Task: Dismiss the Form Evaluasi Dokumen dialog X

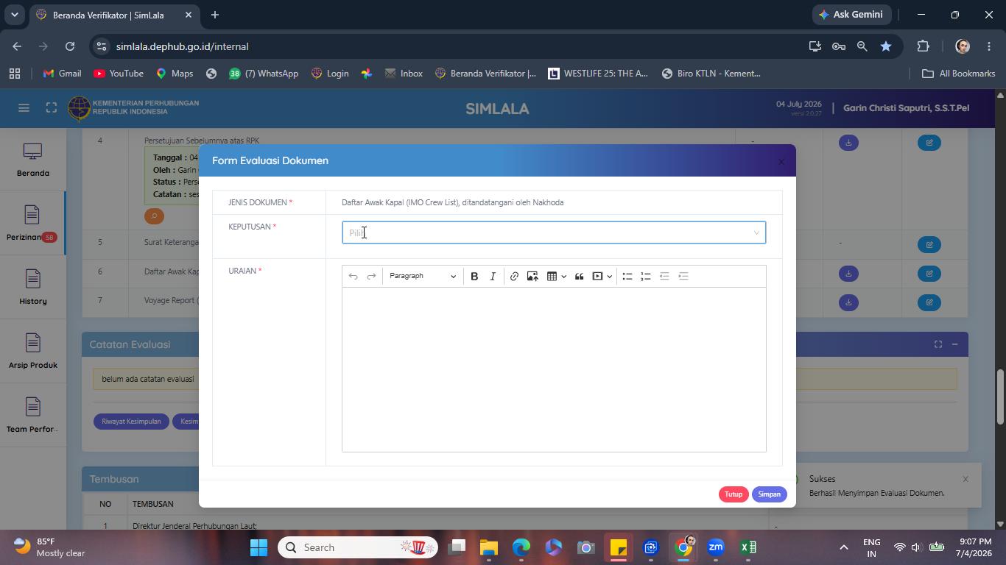Action: (x=781, y=162)
